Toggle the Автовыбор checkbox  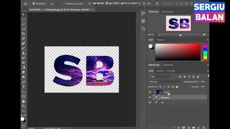[33, 4]
